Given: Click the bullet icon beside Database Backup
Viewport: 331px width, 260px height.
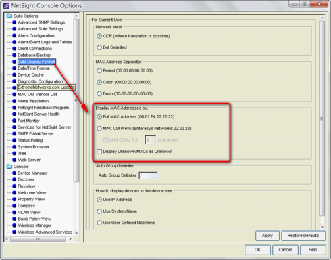Looking at the screenshot, I should 14,55.
